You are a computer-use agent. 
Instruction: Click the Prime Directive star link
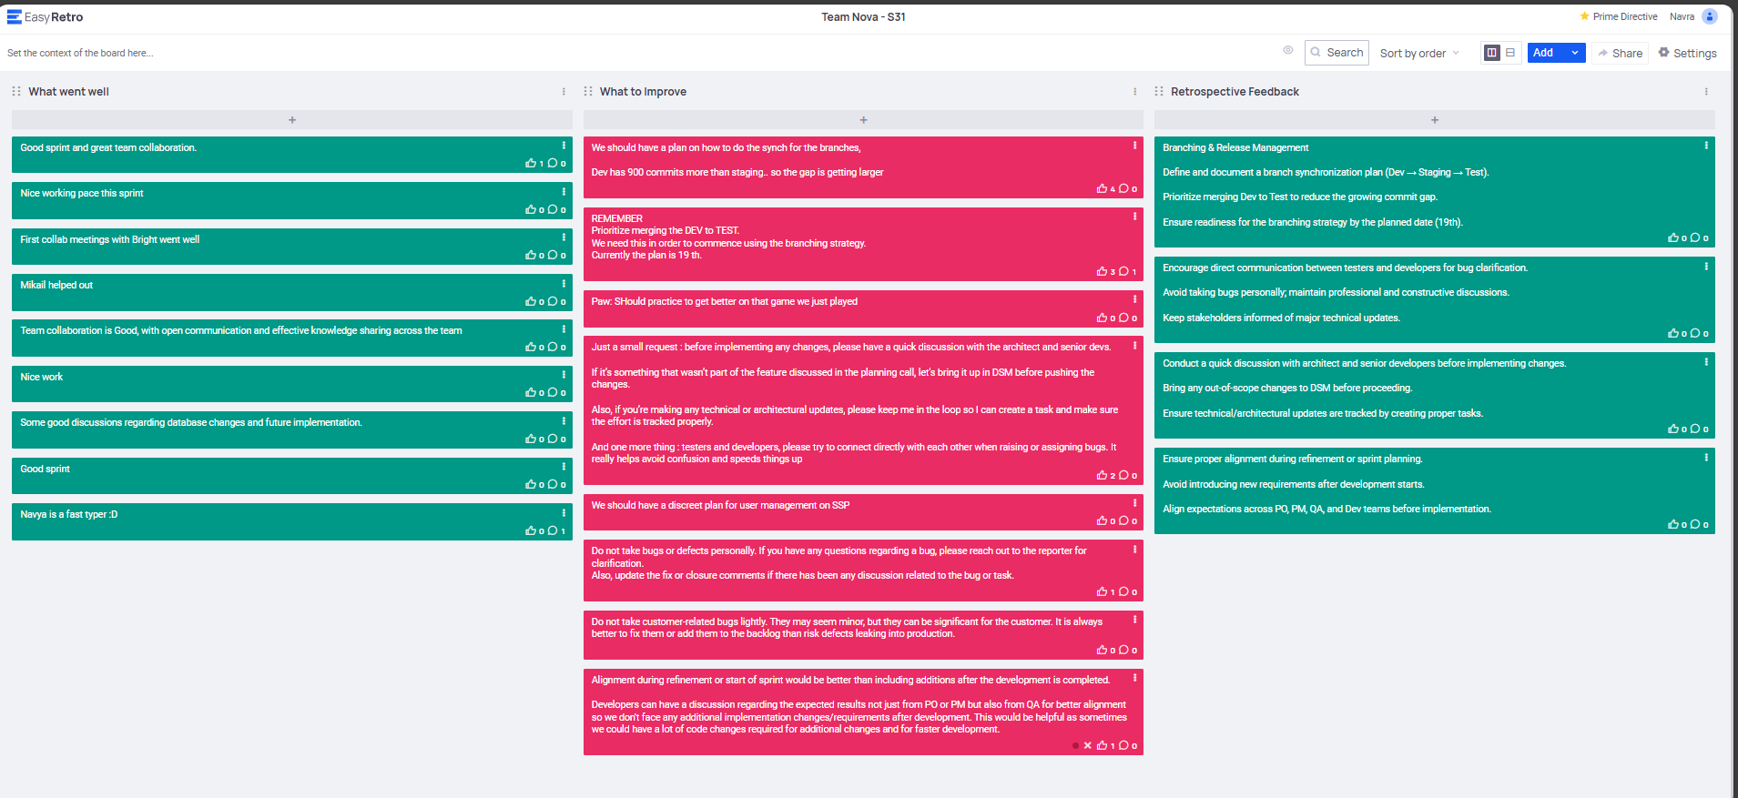[x=1618, y=16]
